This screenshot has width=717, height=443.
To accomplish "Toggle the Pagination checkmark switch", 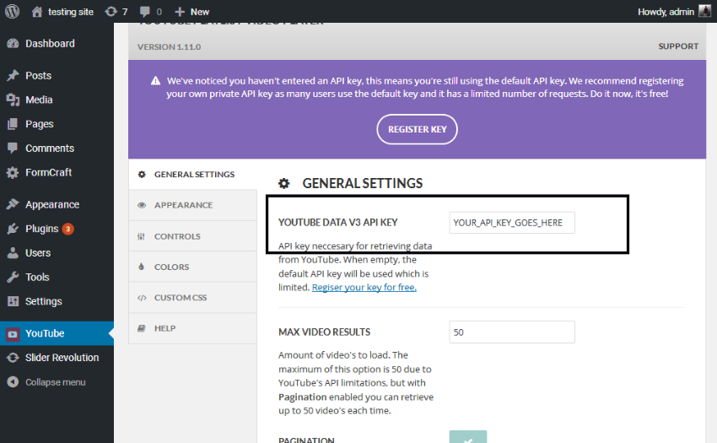I will 468,436.
